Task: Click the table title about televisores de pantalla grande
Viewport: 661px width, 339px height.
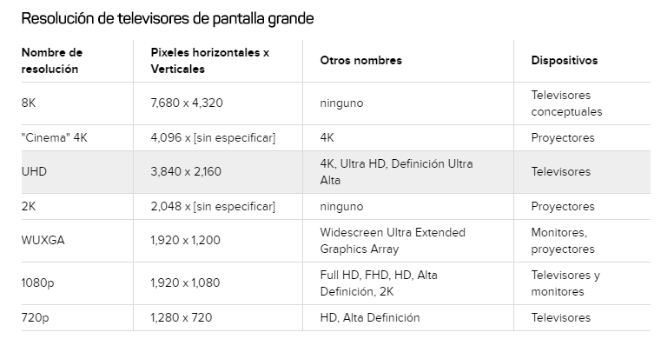Action: tap(168, 19)
